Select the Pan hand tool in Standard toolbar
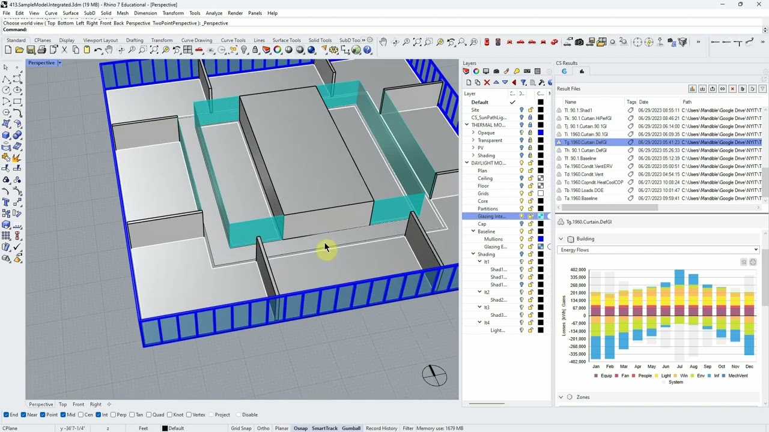This screenshot has width=769, height=432. [x=109, y=50]
